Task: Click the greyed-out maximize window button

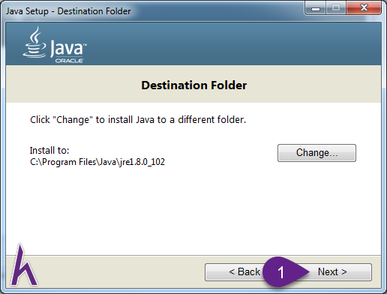Action: pos(336,8)
